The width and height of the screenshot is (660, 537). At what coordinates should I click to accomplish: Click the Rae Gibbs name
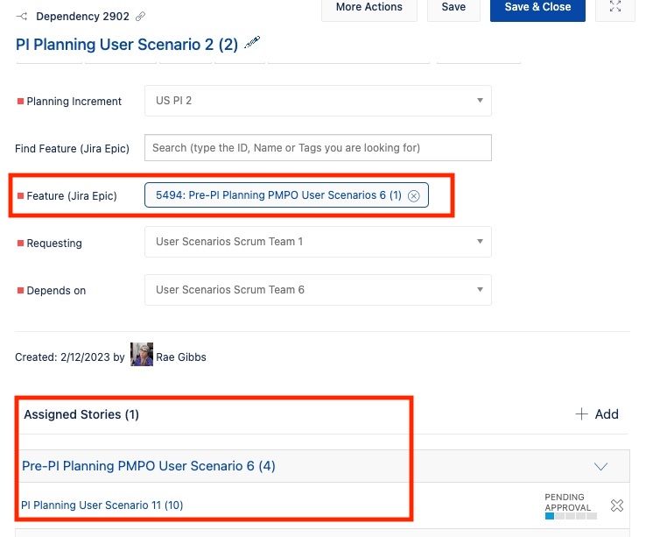point(181,357)
